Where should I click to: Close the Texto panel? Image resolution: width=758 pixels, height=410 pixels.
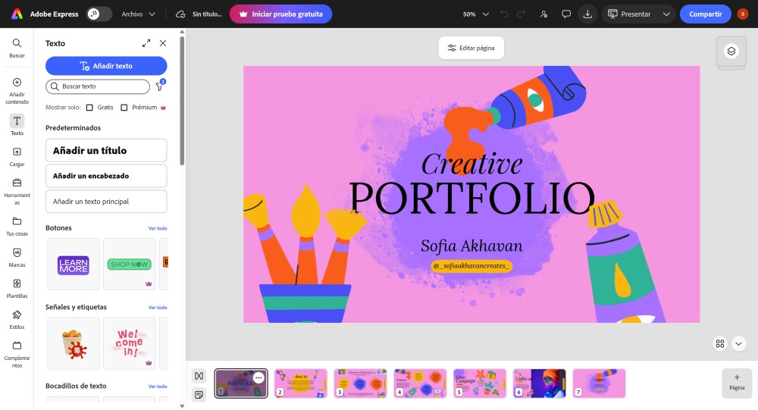click(x=163, y=43)
